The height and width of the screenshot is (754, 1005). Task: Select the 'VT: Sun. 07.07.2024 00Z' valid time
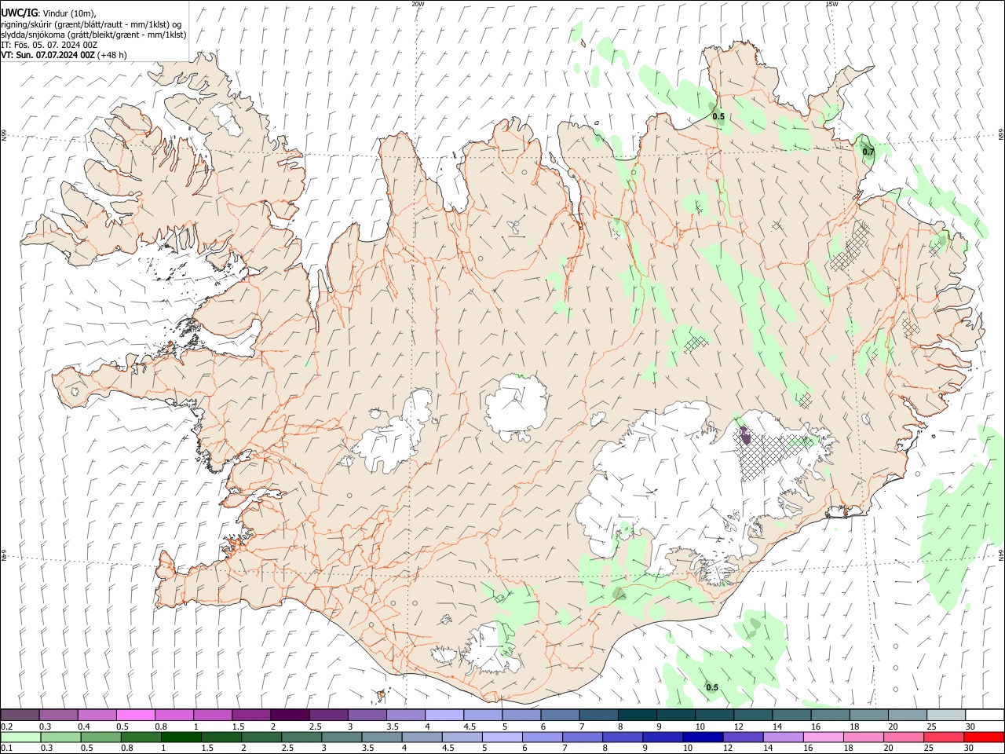tap(48, 55)
